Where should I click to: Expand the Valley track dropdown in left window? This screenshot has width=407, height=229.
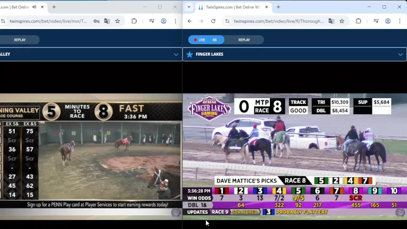click(176, 54)
